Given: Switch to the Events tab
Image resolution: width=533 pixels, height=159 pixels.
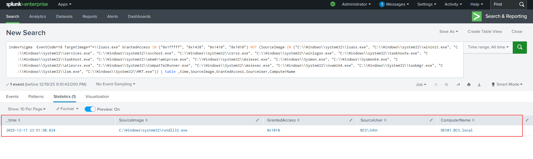Looking at the screenshot, I should (x=12, y=96).
